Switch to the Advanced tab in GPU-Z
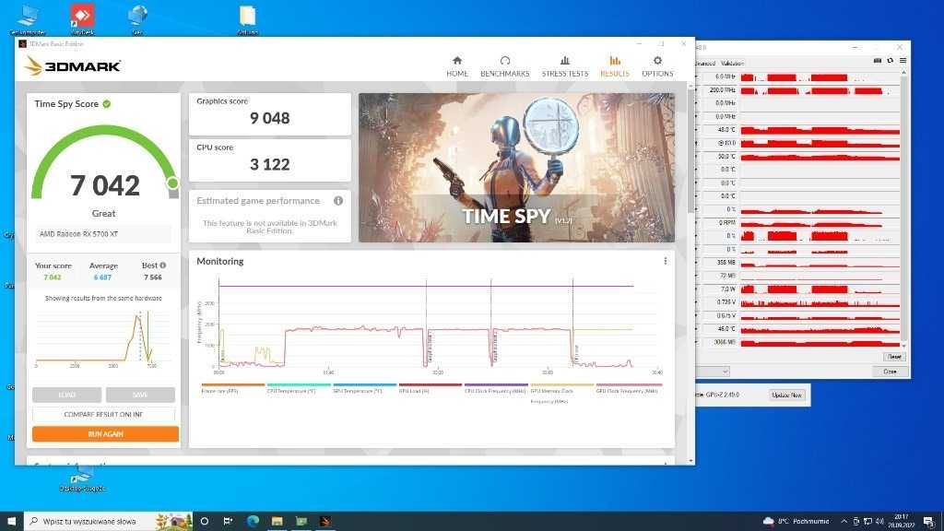This screenshot has height=531, width=944. (705, 64)
